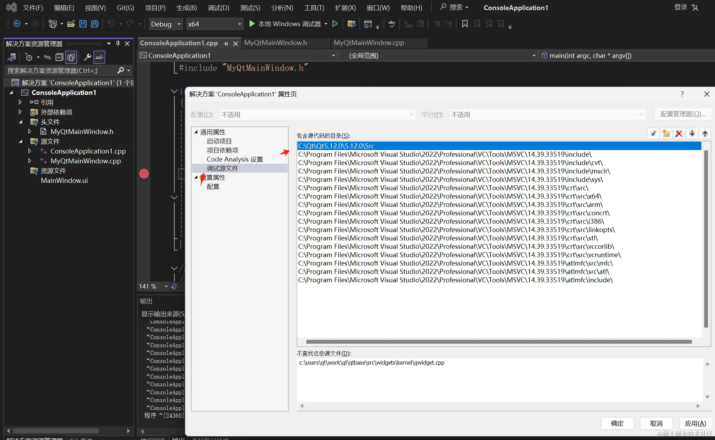715x440 pixels.
Task: Toggle bookmark icon in toolbar
Action: tap(465, 24)
